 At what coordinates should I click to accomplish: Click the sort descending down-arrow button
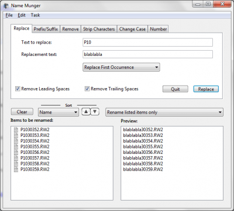(95, 112)
